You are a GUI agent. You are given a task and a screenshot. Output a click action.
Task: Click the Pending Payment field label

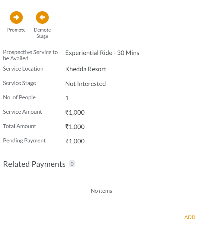[24, 141]
